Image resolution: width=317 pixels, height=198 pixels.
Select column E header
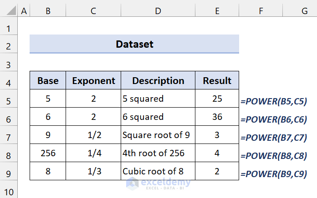click(217, 11)
